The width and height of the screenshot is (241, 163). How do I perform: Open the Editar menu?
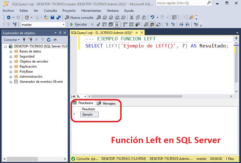[x=24, y=11]
